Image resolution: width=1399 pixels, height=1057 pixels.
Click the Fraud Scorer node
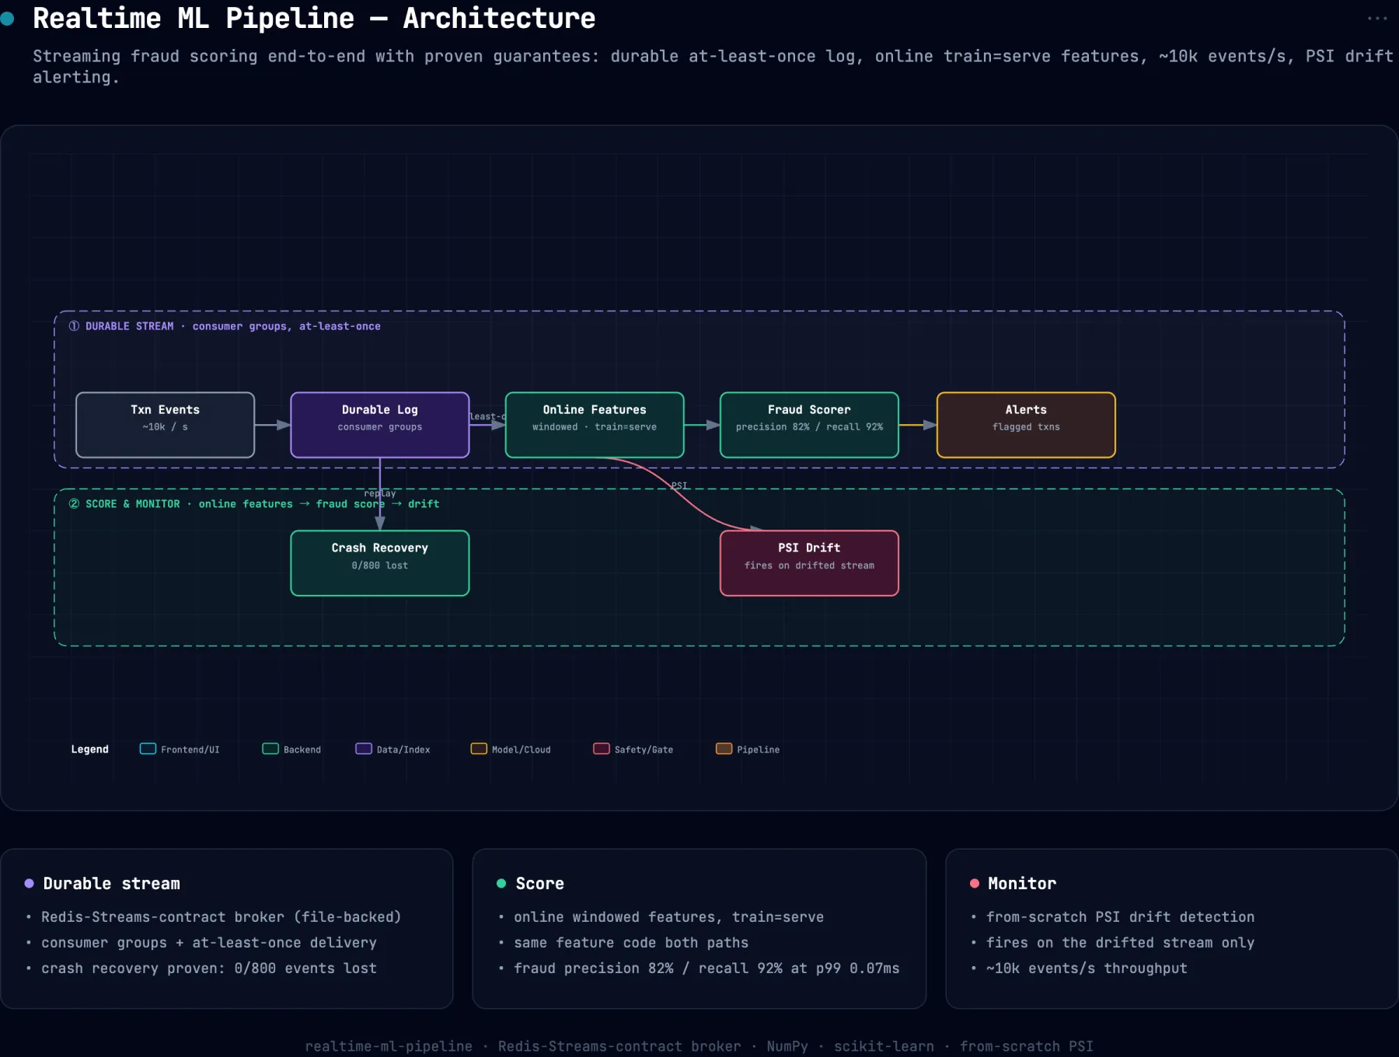click(x=809, y=425)
